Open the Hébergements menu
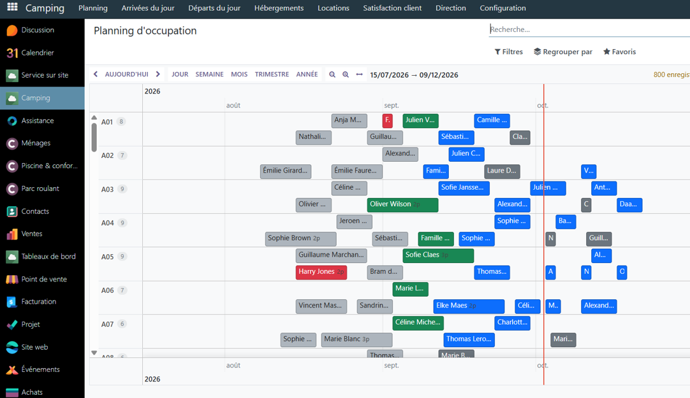The image size is (690, 398). (x=279, y=8)
